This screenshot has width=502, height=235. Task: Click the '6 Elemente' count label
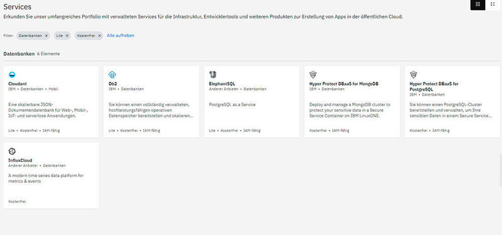[x=48, y=54]
